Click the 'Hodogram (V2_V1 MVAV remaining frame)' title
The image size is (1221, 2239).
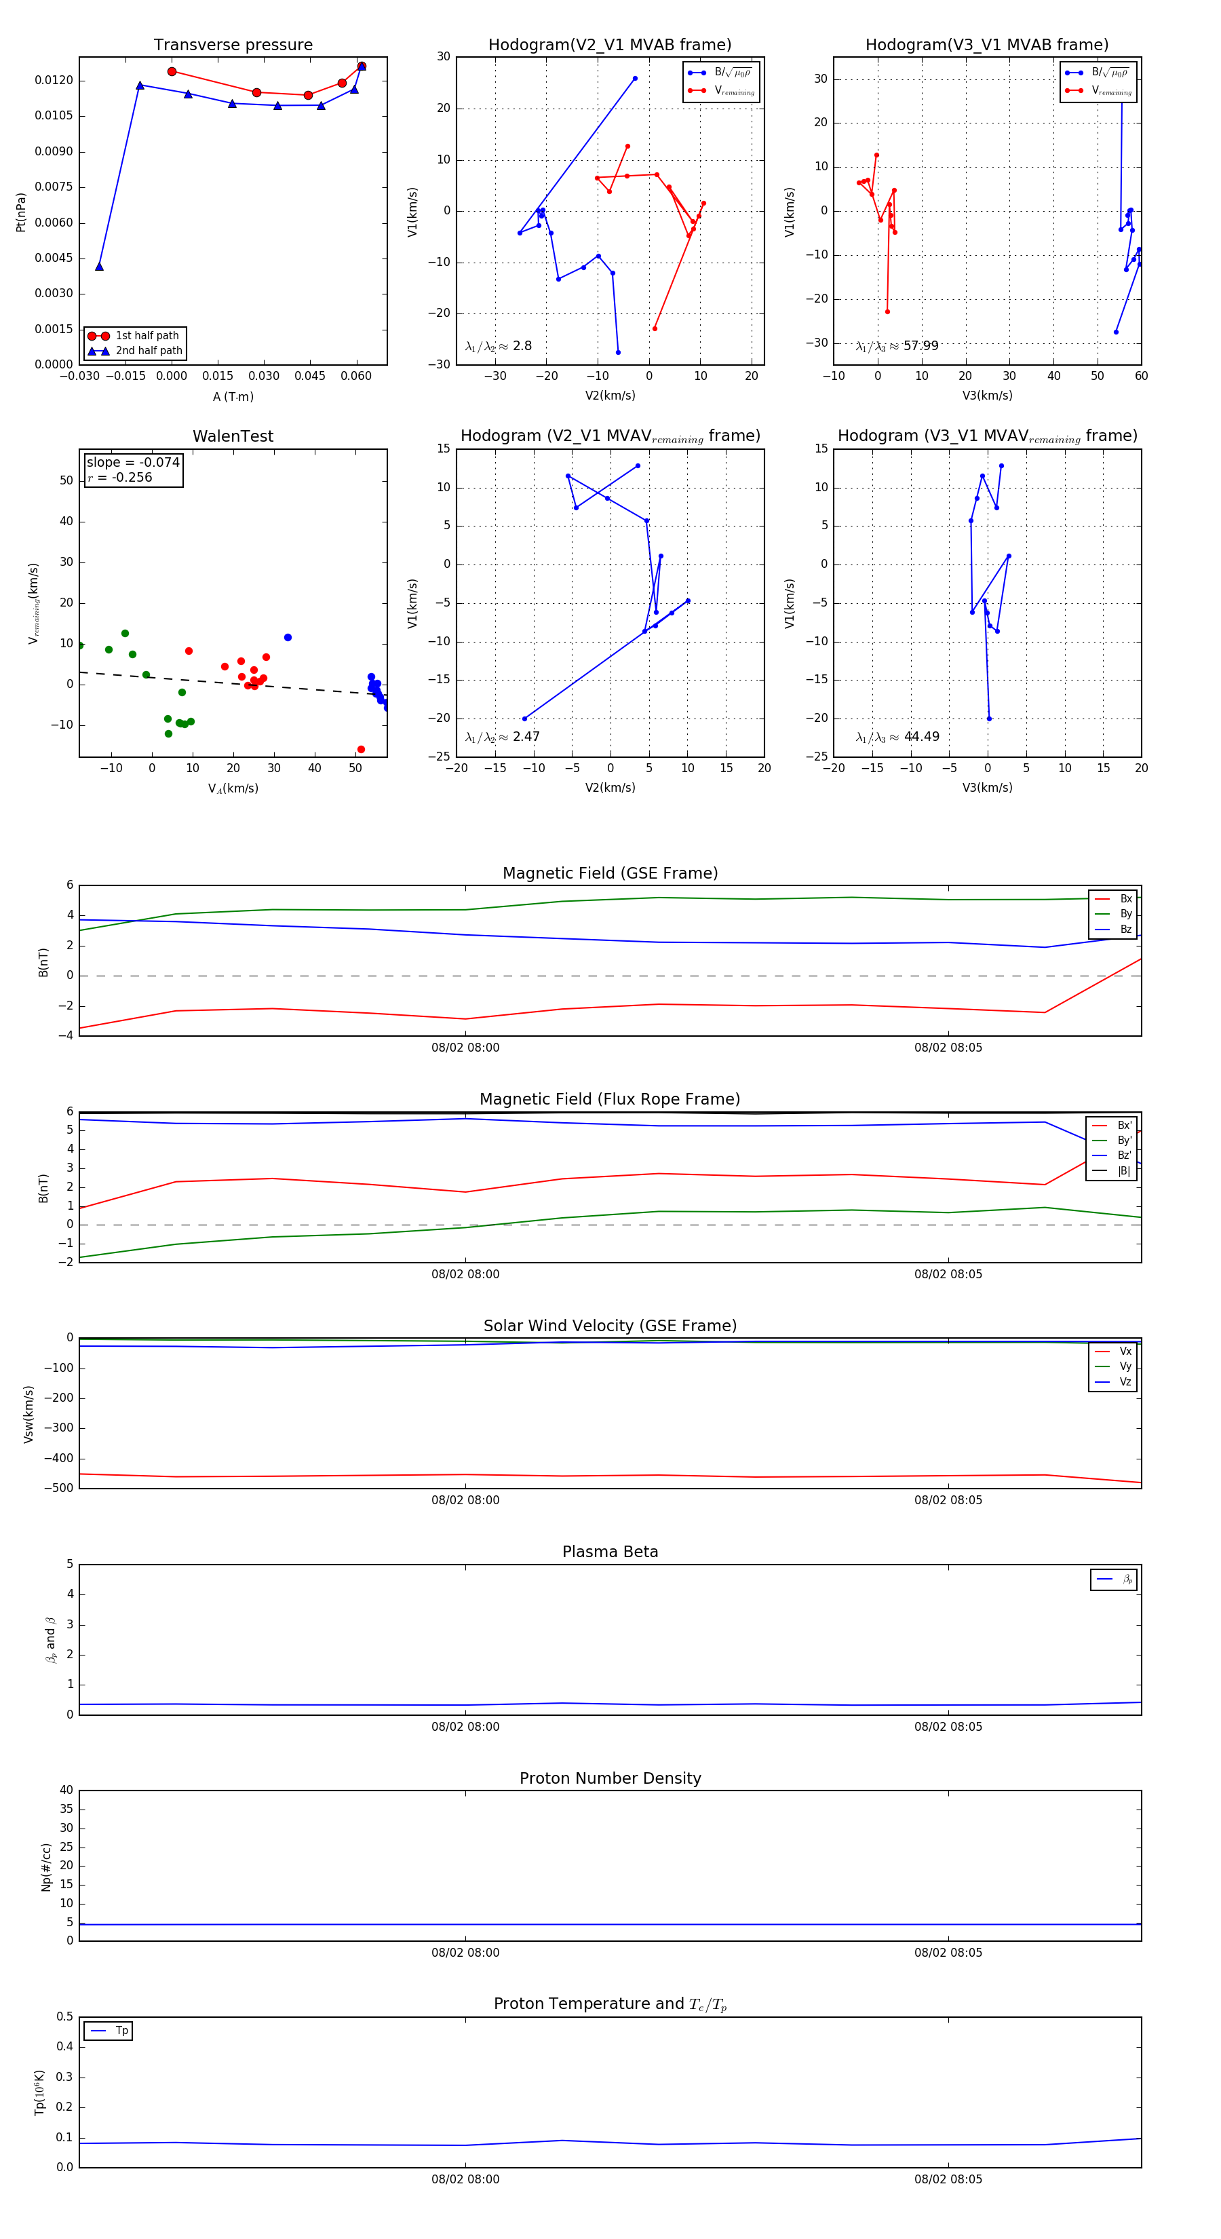click(x=610, y=436)
